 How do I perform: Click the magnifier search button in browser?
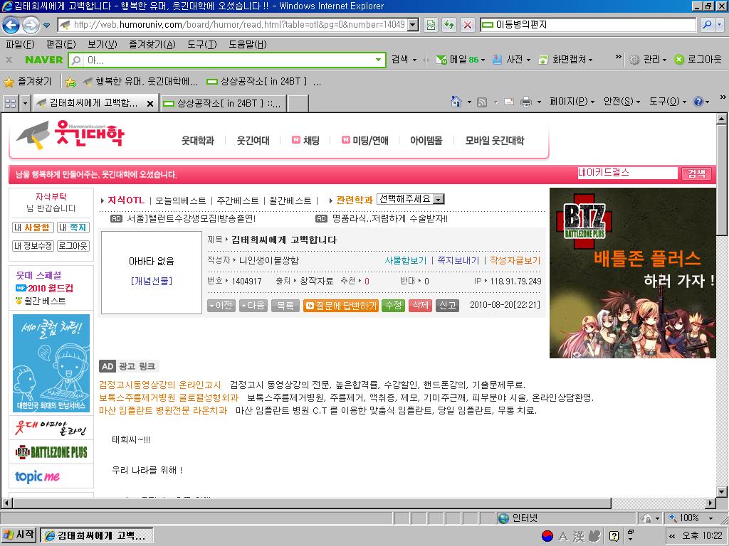coord(707,25)
